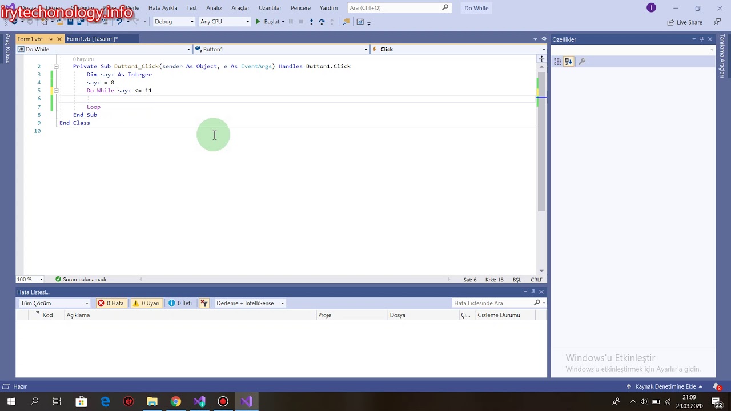Pin the Özellikler panel (auto-hide)
Viewport: 731px width, 411px height.
[702, 39]
